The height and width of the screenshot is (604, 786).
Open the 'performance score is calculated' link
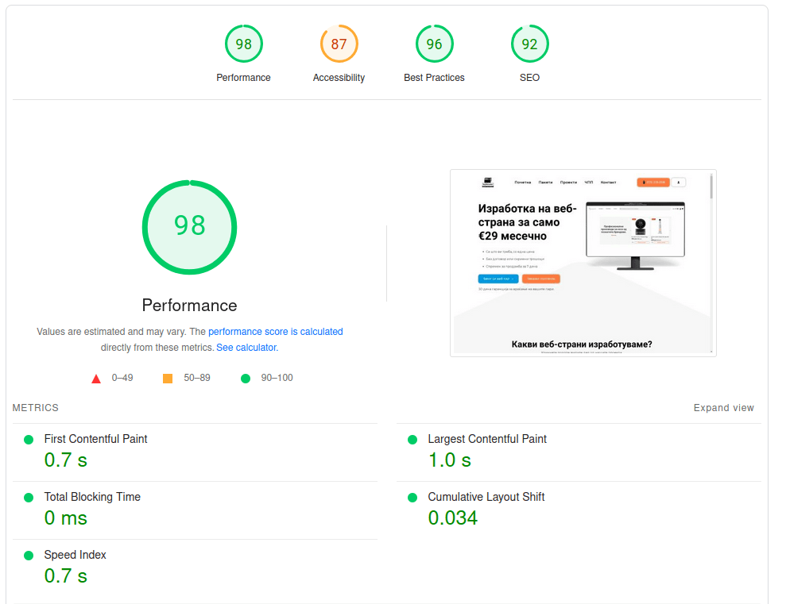[275, 332]
